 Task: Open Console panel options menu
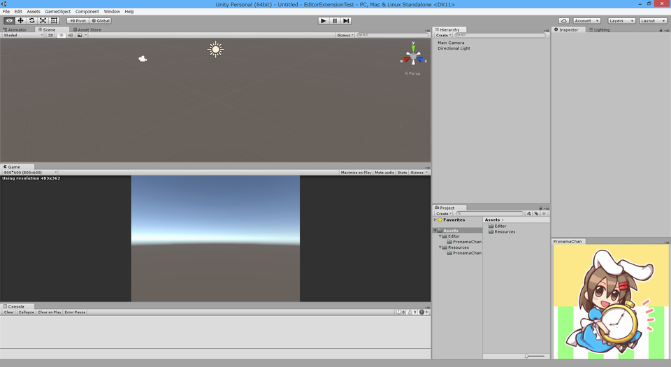point(427,307)
